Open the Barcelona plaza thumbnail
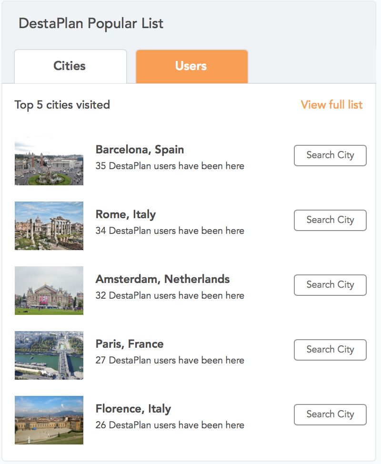This screenshot has width=381, height=464. (x=49, y=161)
